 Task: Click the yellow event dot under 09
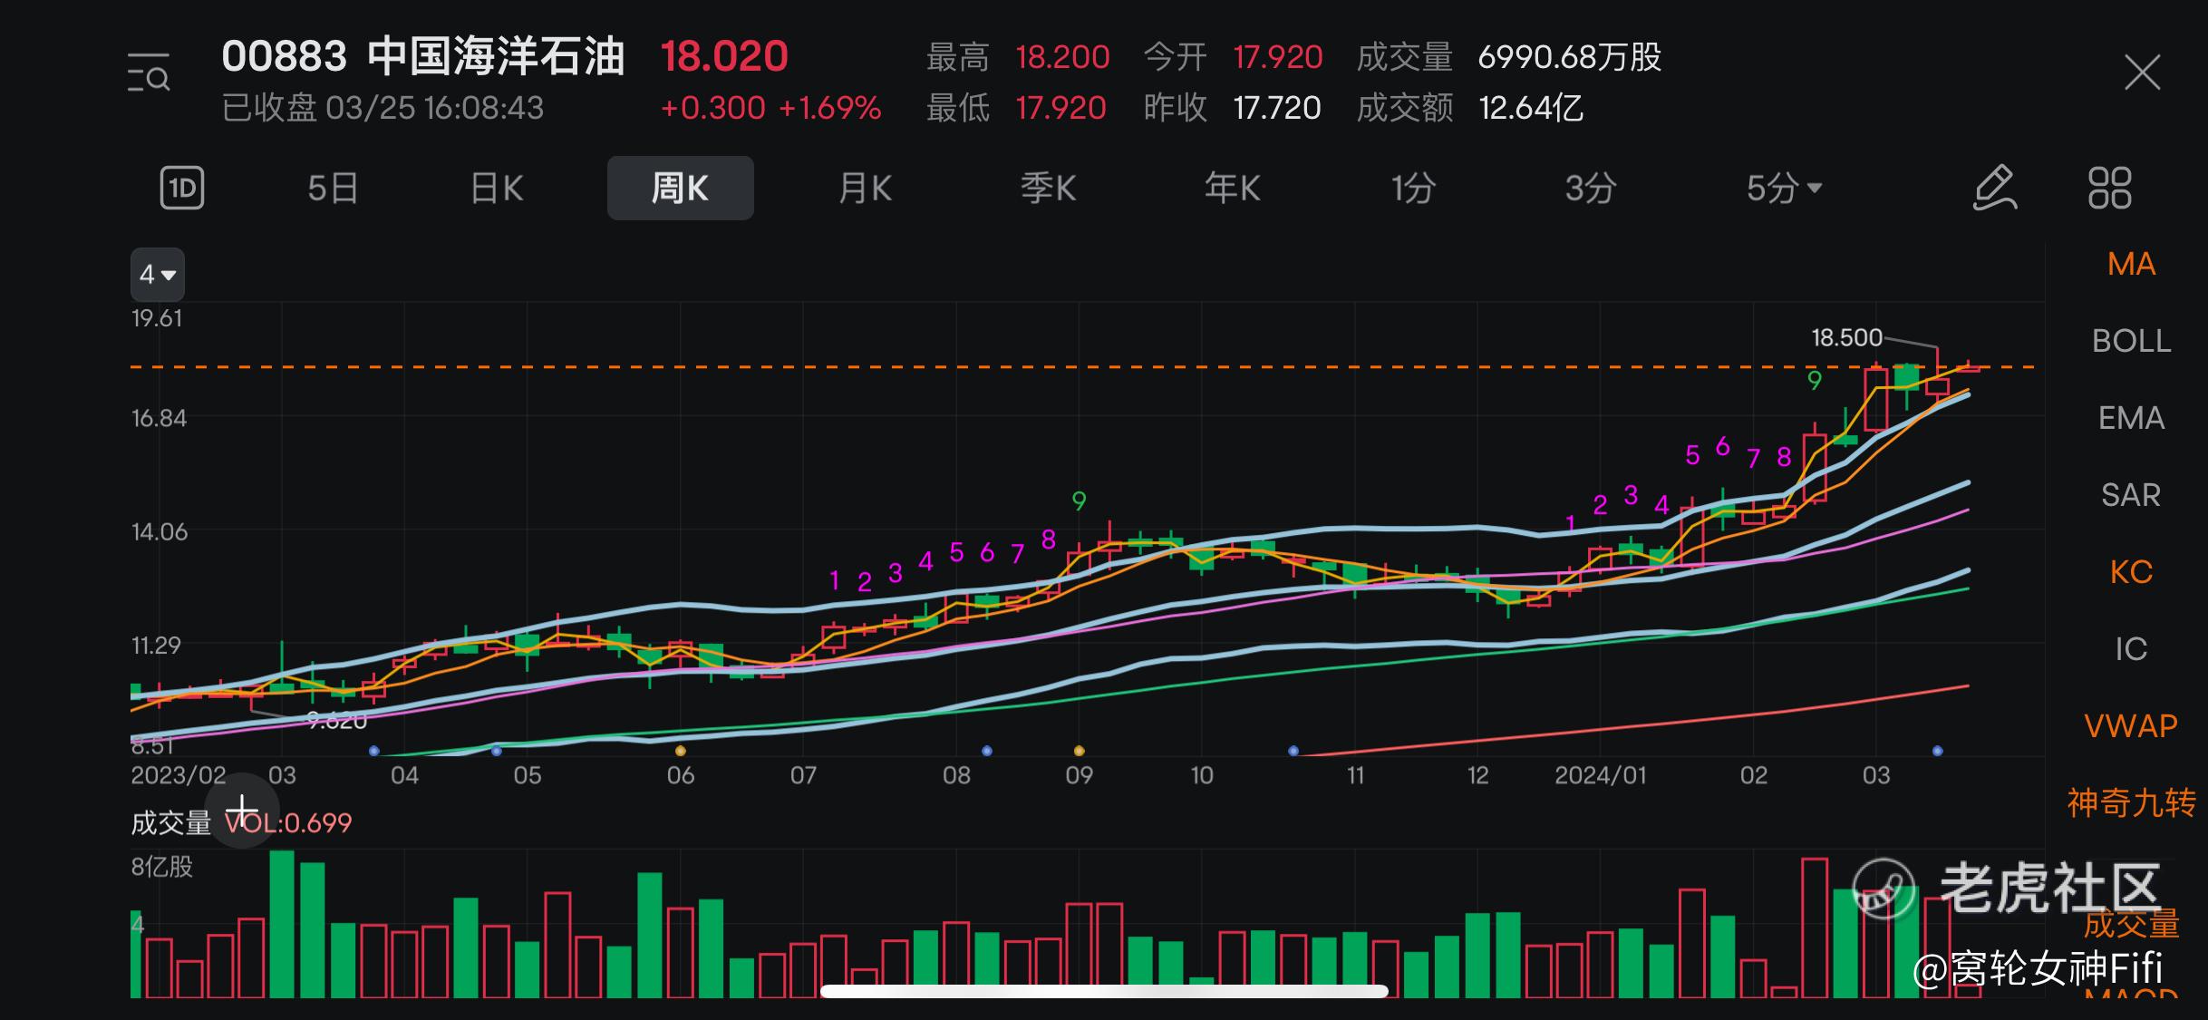pyautogui.click(x=1079, y=751)
